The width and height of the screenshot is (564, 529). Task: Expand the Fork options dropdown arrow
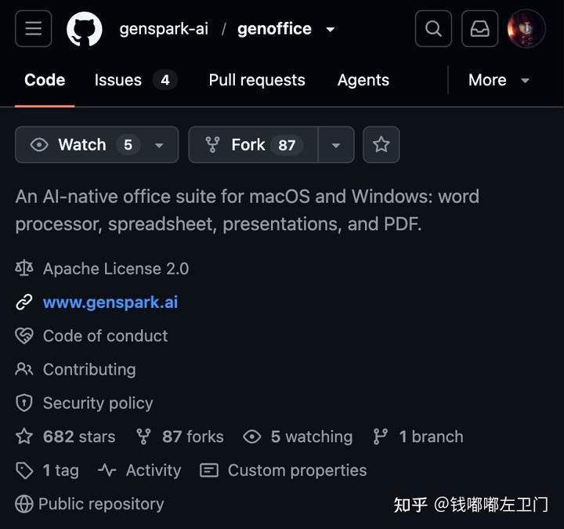(336, 145)
